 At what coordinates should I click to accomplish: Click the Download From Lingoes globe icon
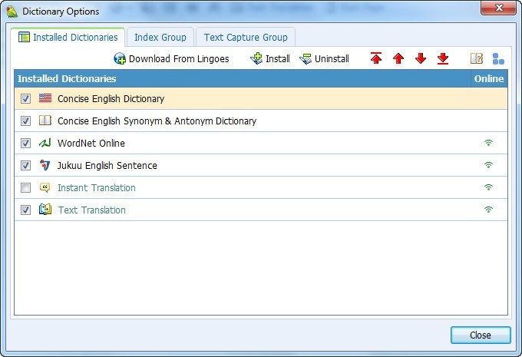(x=120, y=58)
